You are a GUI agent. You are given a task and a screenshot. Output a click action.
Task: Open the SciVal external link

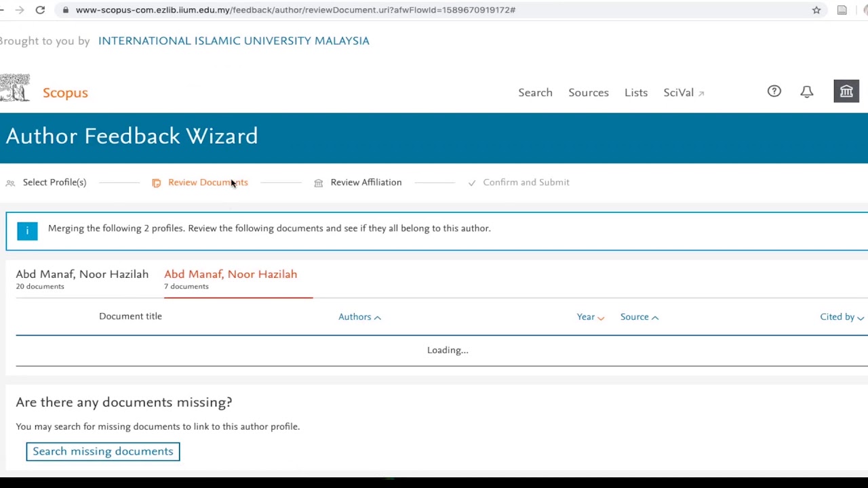click(x=684, y=93)
